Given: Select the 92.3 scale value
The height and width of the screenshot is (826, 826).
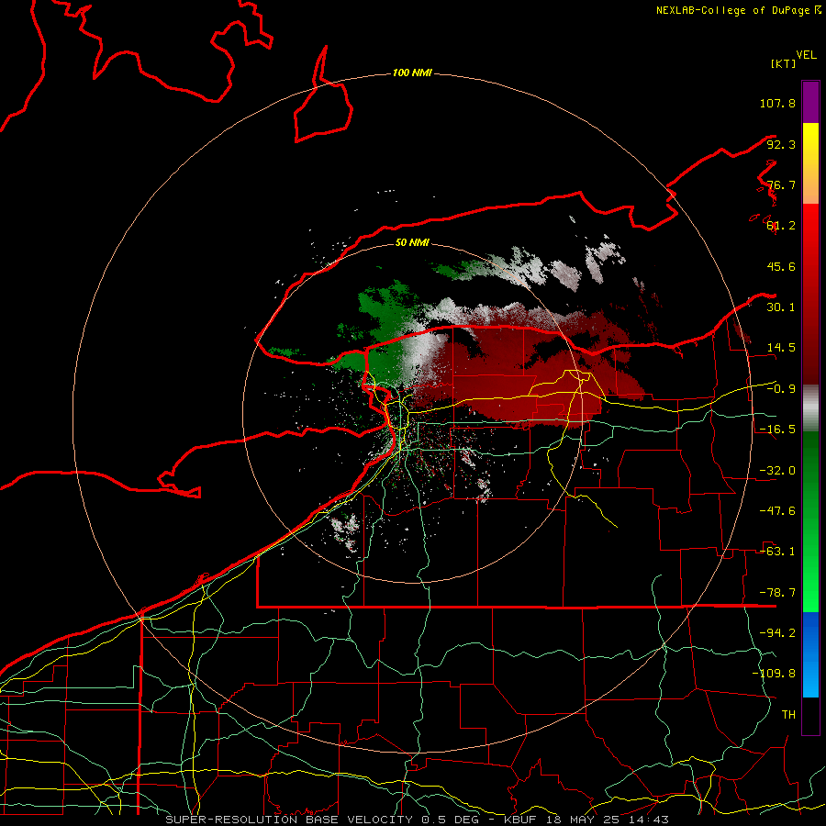Looking at the screenshot, I should [x=781, y=144].
